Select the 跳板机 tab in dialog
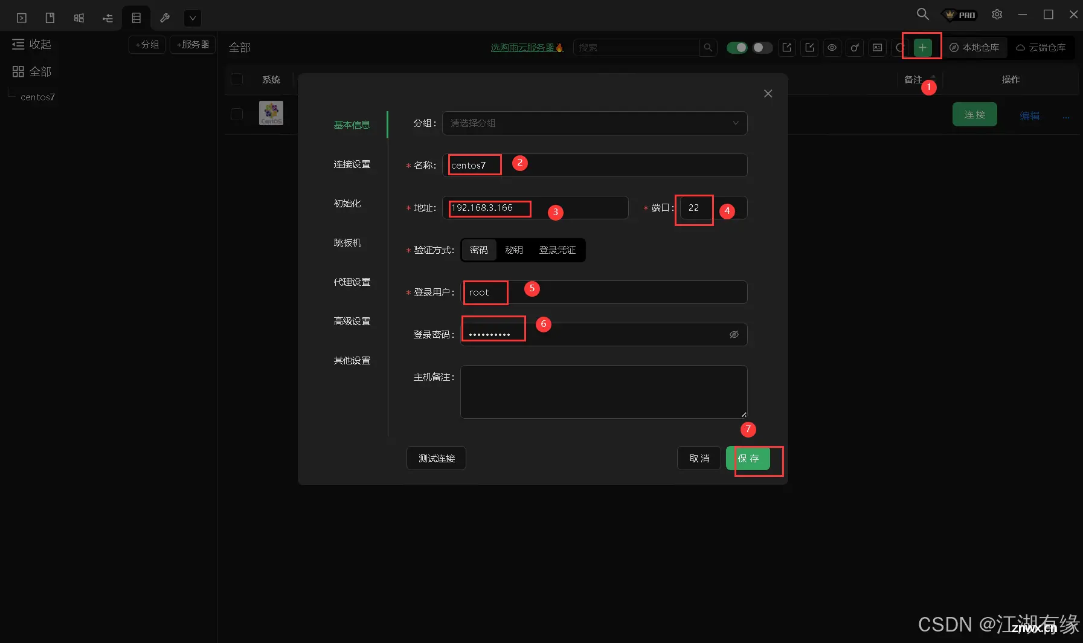This screenshot has height=643, width=1083. click(347, 243)
